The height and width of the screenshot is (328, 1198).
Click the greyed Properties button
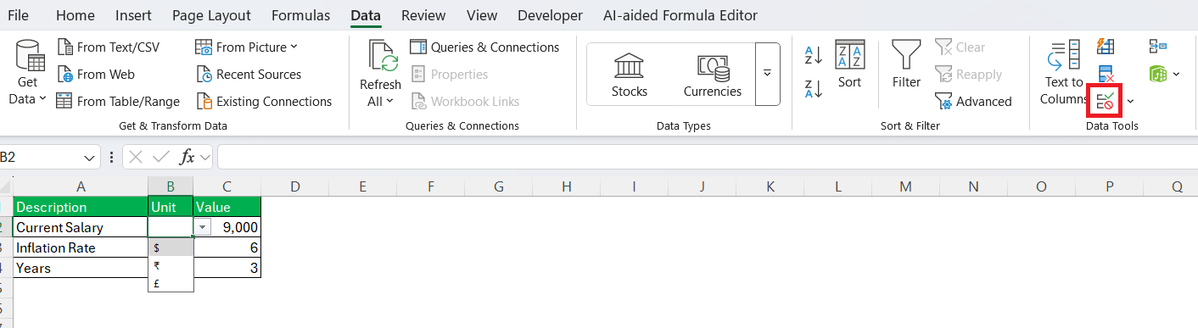pyautogui.click(x=450, y=75)
